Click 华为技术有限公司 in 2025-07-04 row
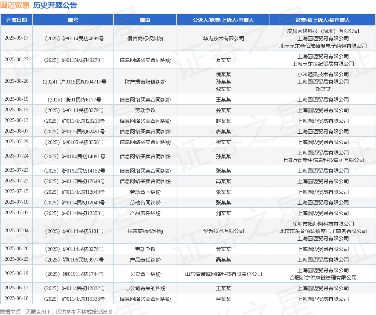The height and width of the screenshot is (315, 376). (x=224, y=231)
